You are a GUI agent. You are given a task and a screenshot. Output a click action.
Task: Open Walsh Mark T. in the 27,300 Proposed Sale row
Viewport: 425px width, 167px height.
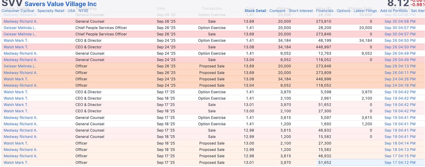[x=16, y=143]
